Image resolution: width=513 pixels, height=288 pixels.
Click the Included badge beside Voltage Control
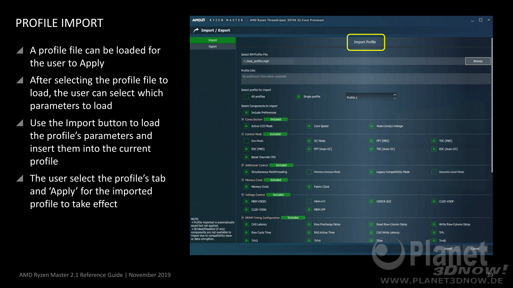tap(278, 195)
